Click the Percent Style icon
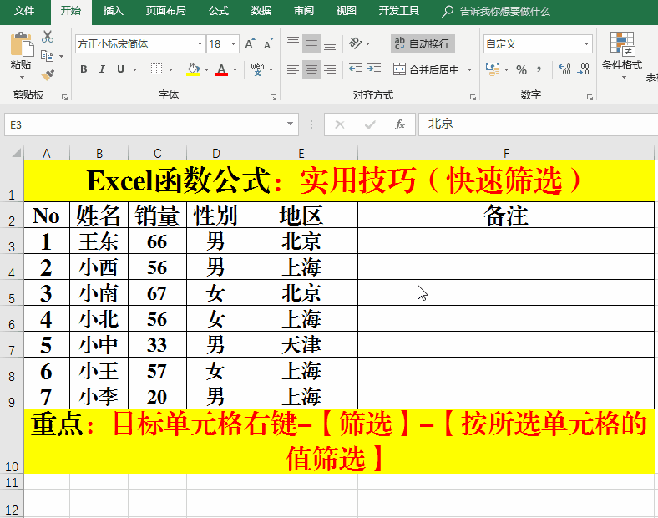Screen dimensions: 658x518 (521, 70)
